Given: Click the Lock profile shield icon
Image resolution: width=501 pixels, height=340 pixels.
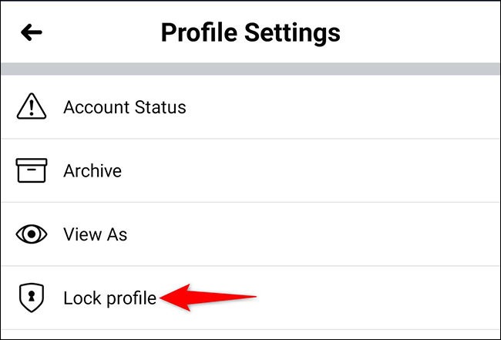Looking at the screenshot, I should [x=32, y=298].
